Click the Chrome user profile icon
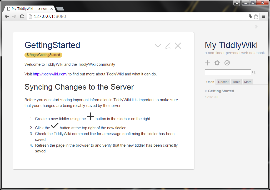This screenshot has height=190, width=270. click(x=237, y=3)
